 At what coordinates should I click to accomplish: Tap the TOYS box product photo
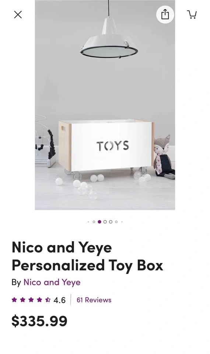(x=105, y=105)
